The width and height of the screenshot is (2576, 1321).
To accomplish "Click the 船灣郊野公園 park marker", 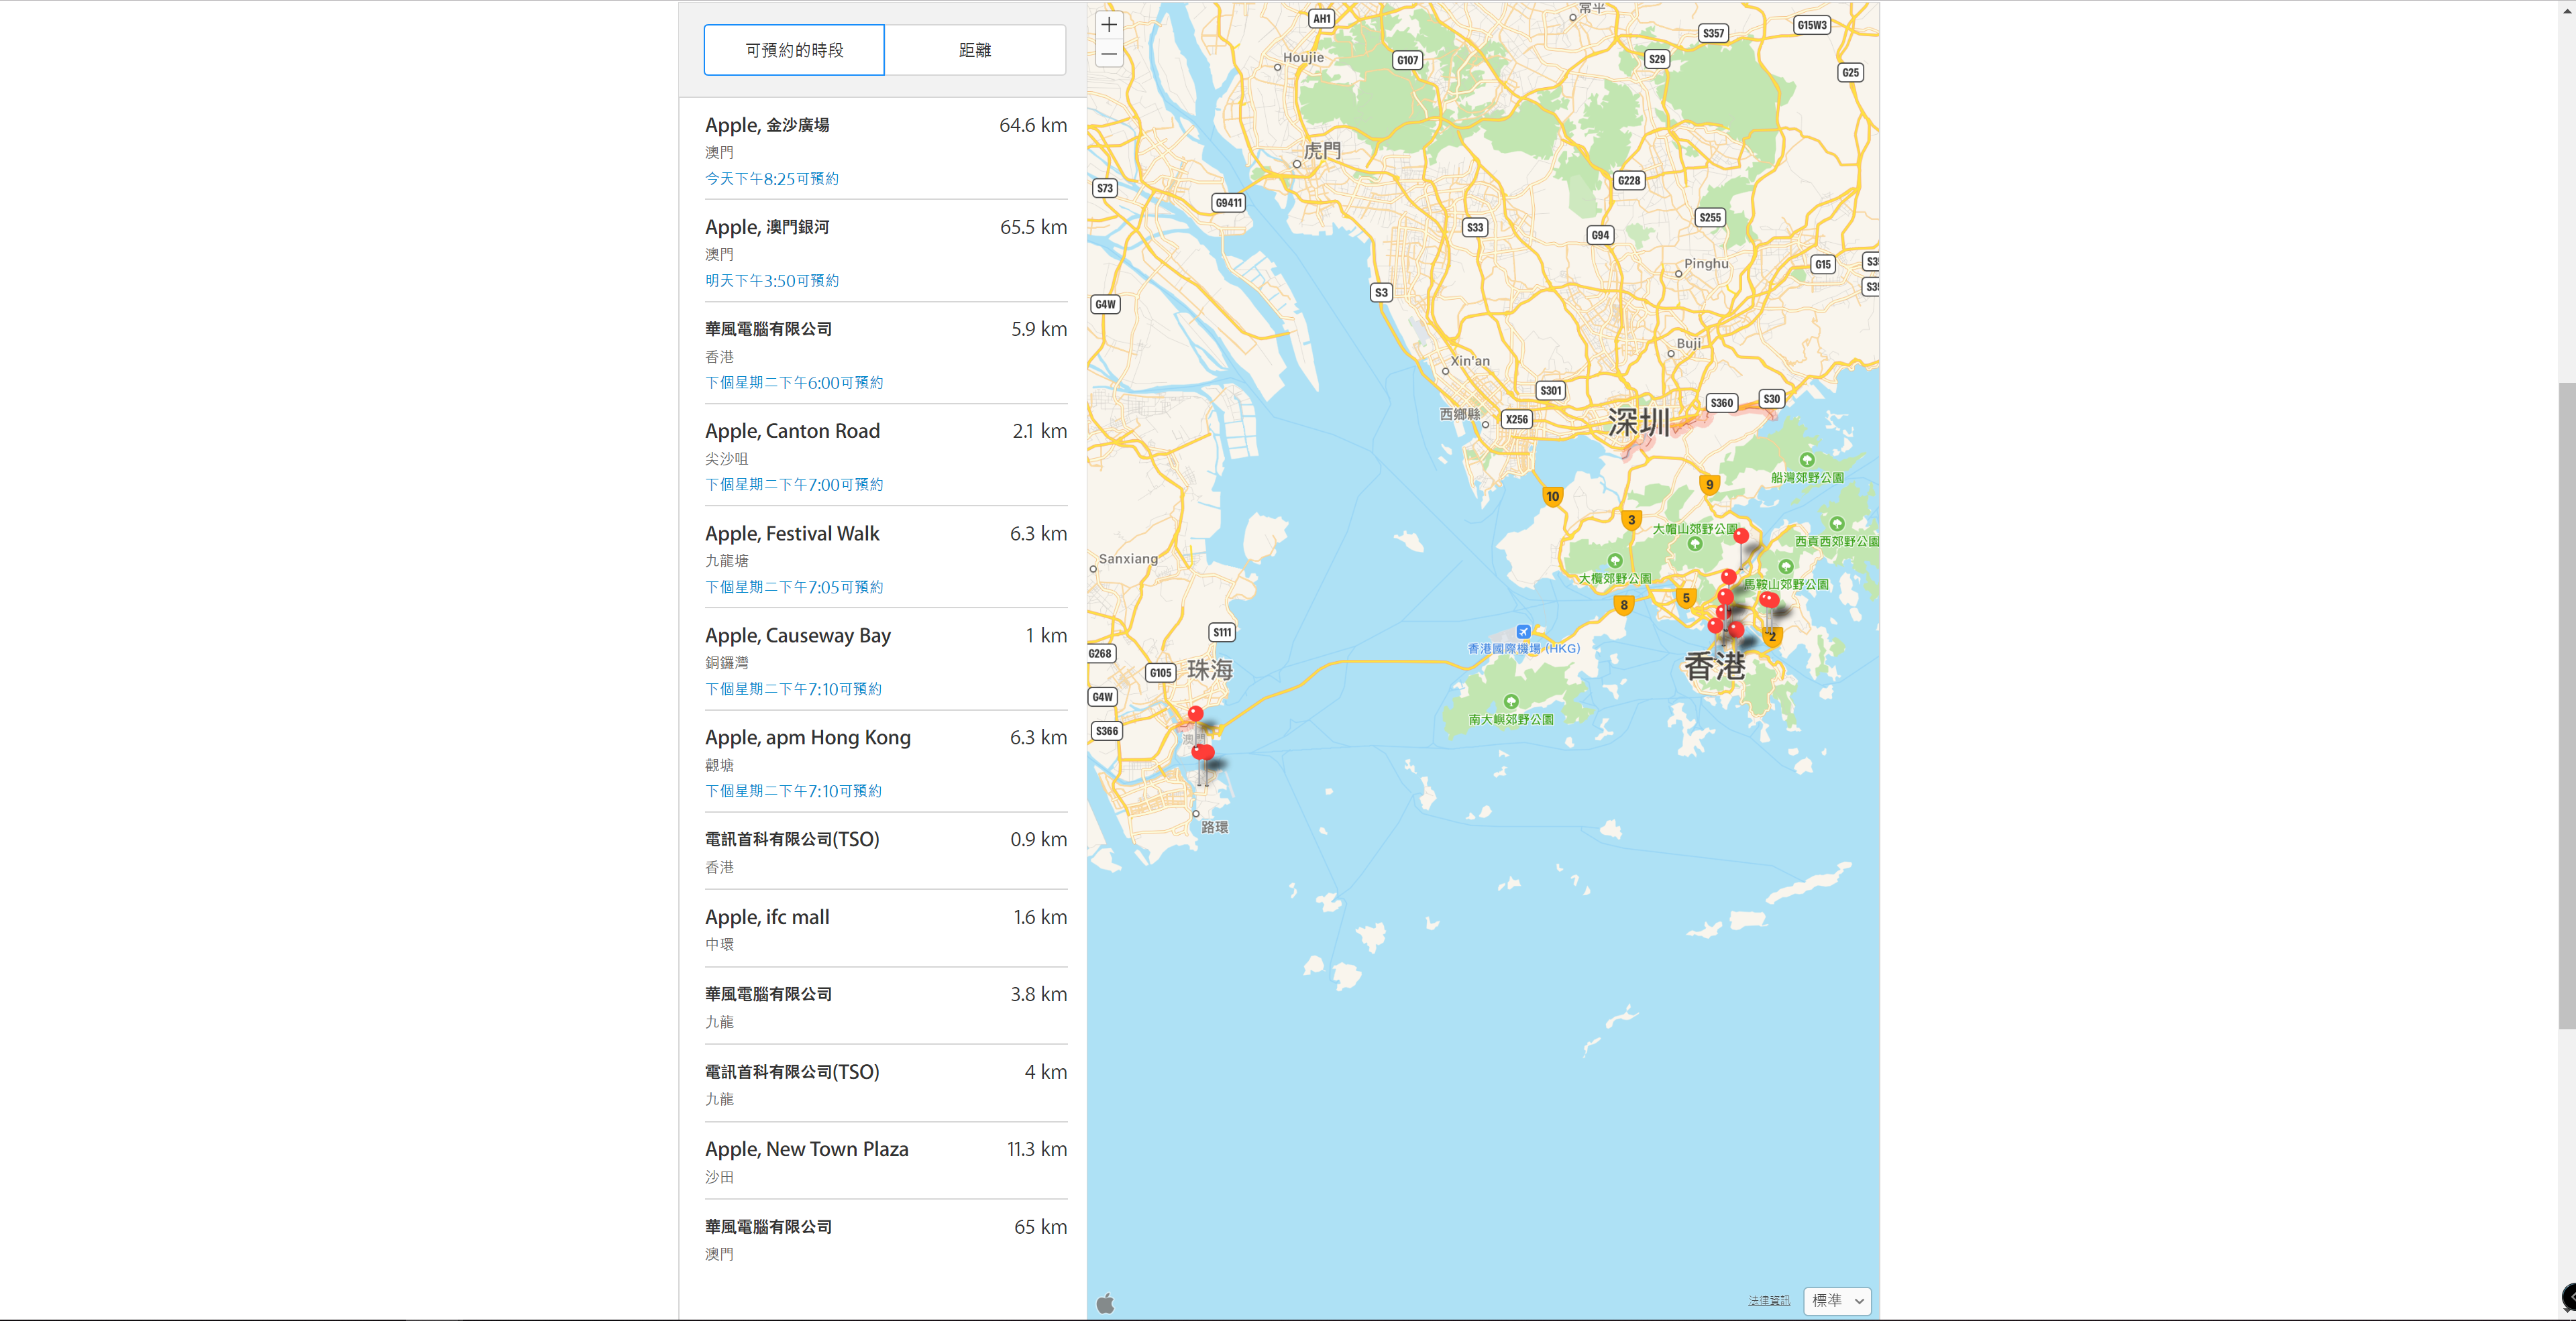I will [x=1807, y=459].
